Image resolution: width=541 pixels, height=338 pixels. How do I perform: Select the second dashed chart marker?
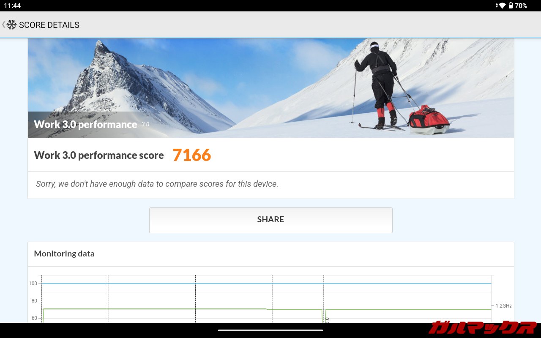[x=108, y=298]
